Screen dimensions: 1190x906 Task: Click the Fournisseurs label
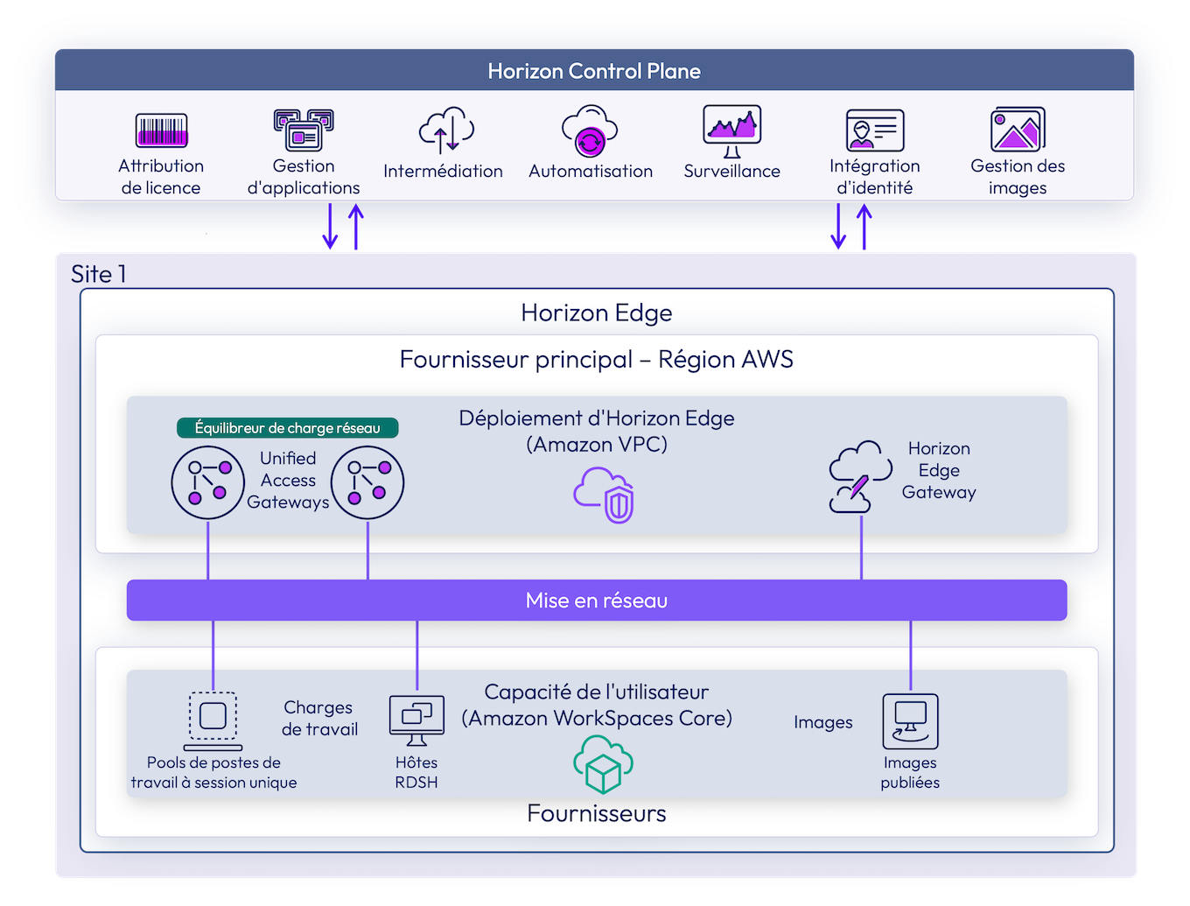(597, 814)
